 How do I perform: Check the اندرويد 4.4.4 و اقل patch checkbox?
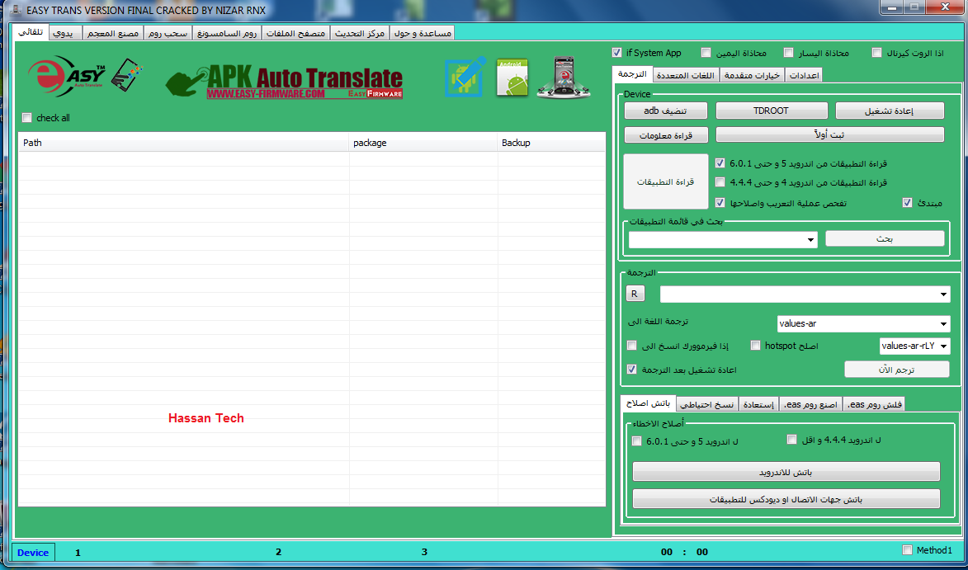click(791, 440)
